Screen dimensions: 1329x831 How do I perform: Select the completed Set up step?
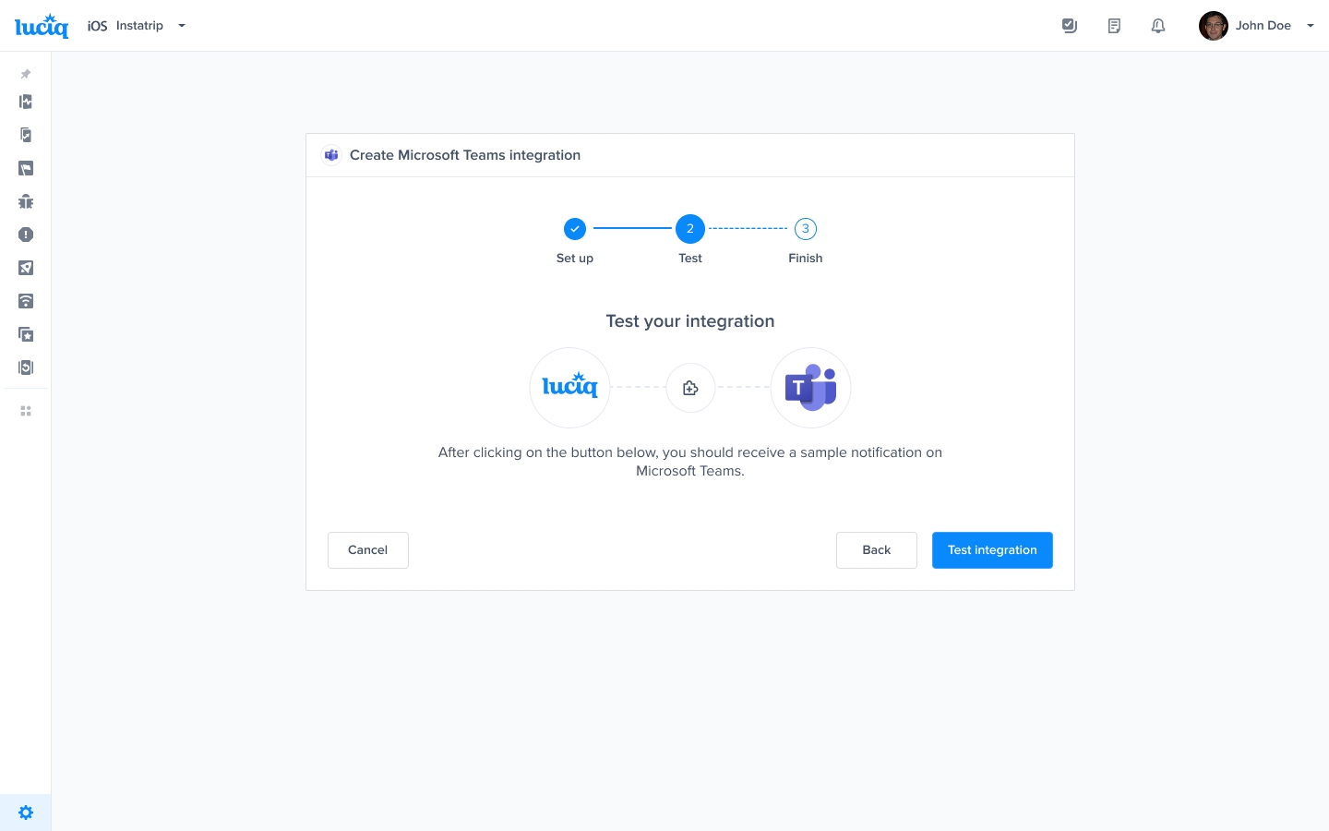(x=574, y=229)
